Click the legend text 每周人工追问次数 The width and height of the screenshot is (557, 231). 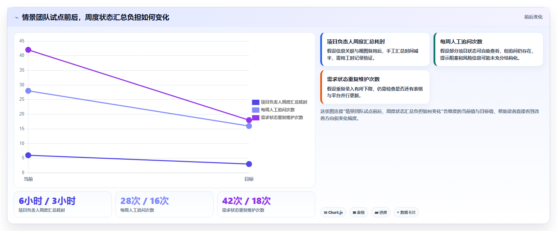tap(278, 110)
